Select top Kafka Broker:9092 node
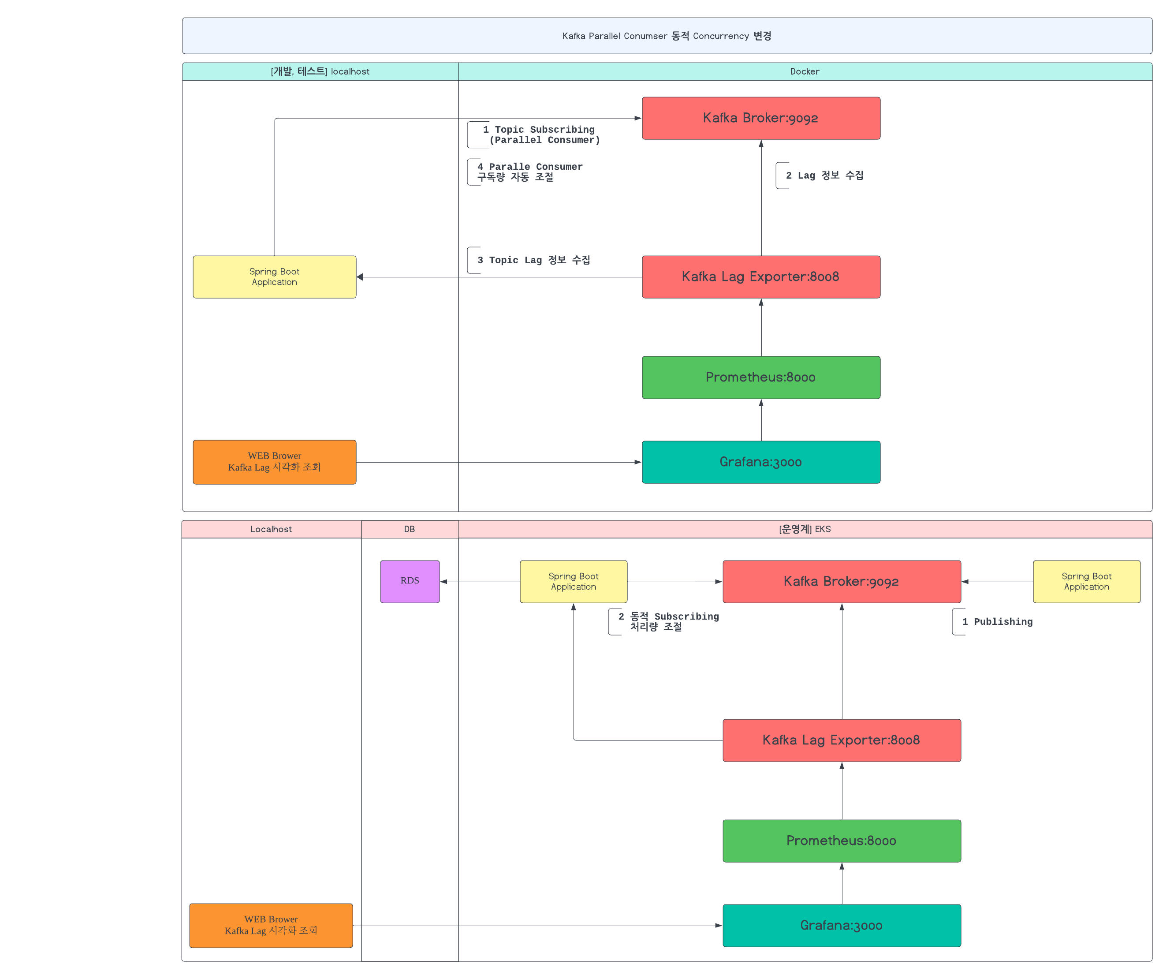Image resolution: width=1170 pixels, height=979 pixels. tap(760, 118)
